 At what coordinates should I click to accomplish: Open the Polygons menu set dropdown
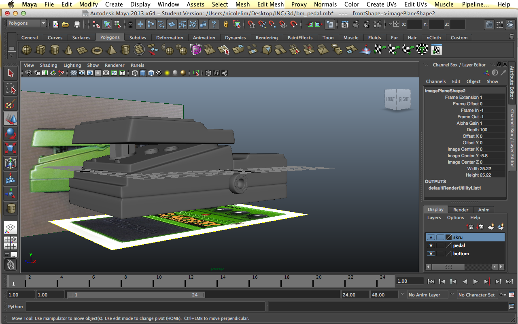pos(27,23)
